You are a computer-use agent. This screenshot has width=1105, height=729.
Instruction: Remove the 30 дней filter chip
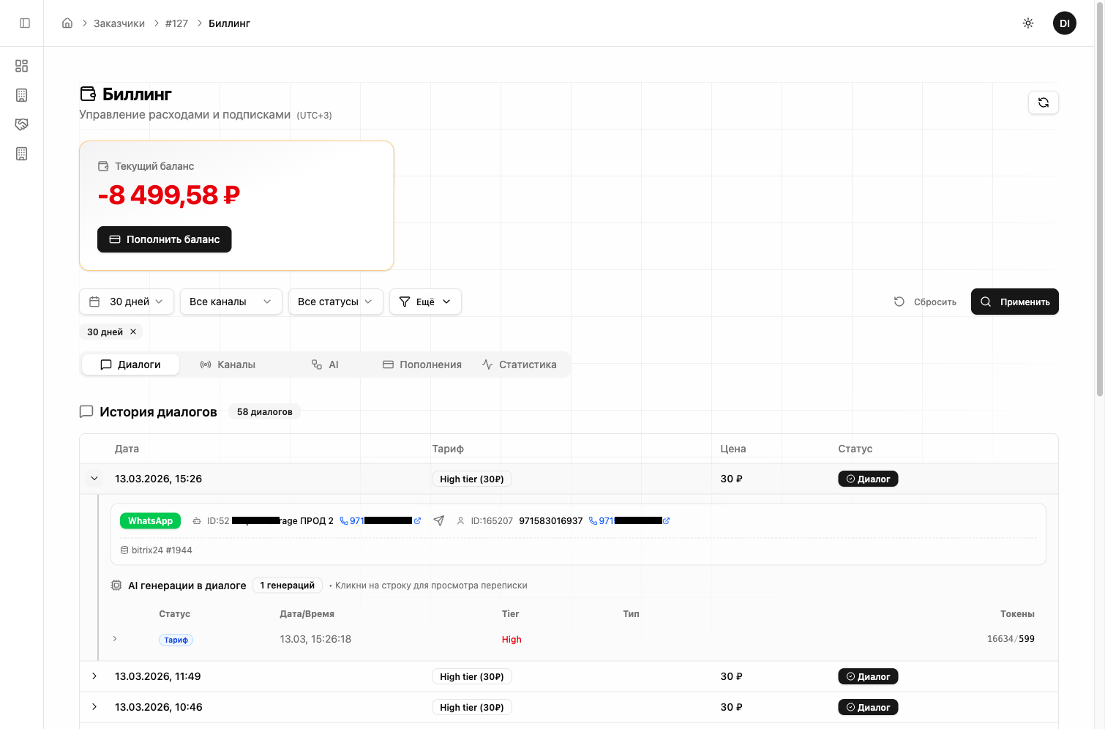coord(133,332)
